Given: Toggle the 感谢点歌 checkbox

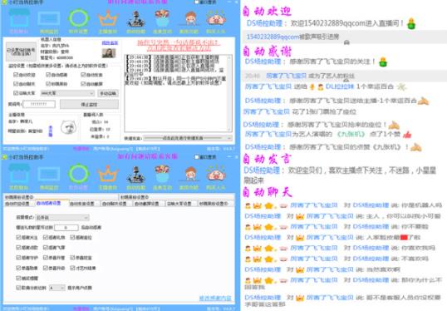Looking at the screenshot, I should click(18, 247).
